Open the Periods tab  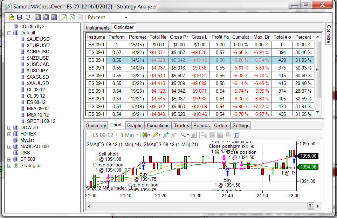click(201, 125)
